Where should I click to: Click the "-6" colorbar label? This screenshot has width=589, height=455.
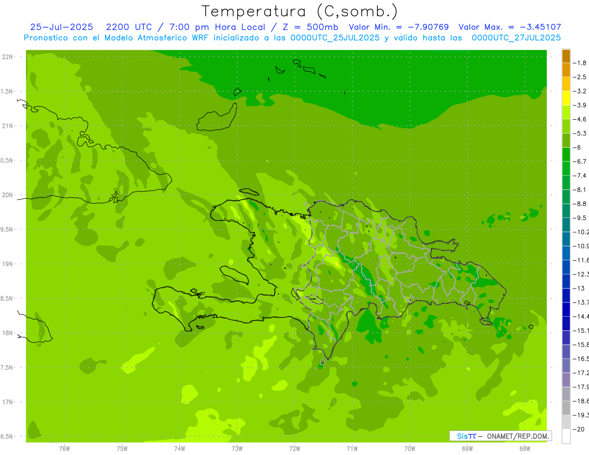[577, 147]
